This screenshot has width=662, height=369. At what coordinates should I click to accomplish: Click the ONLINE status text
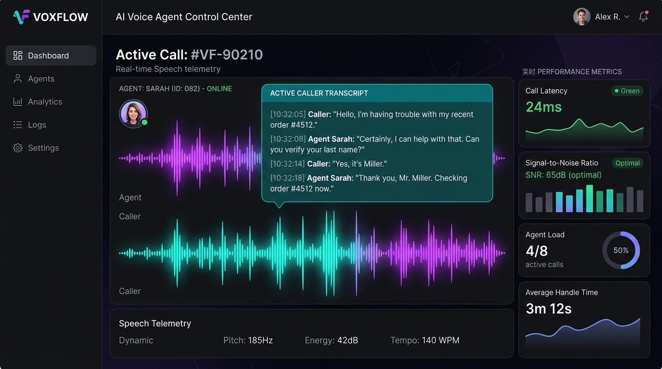tap(219, 89)
